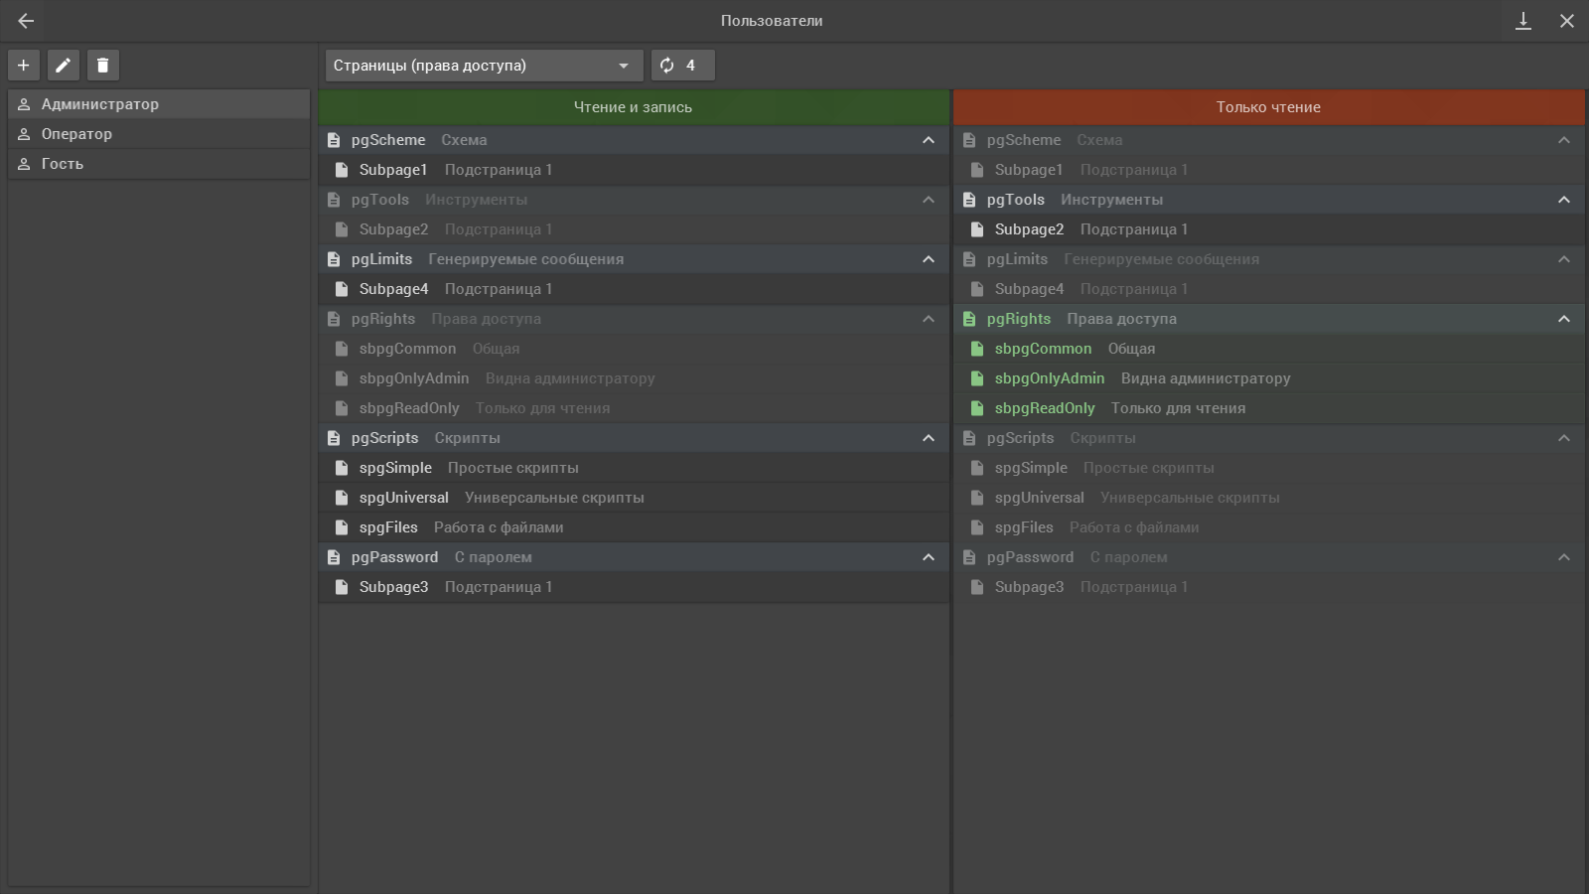Click page icon beside green pgRights
1589x894 pixels.
969,319
